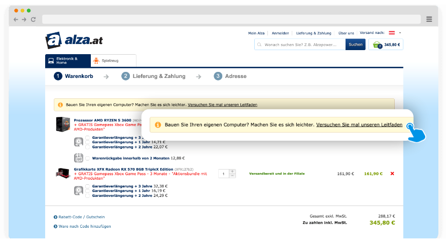
Task: Click the AMD Ryzen 5 3600 product thumbnail
Action: point(63,125)
